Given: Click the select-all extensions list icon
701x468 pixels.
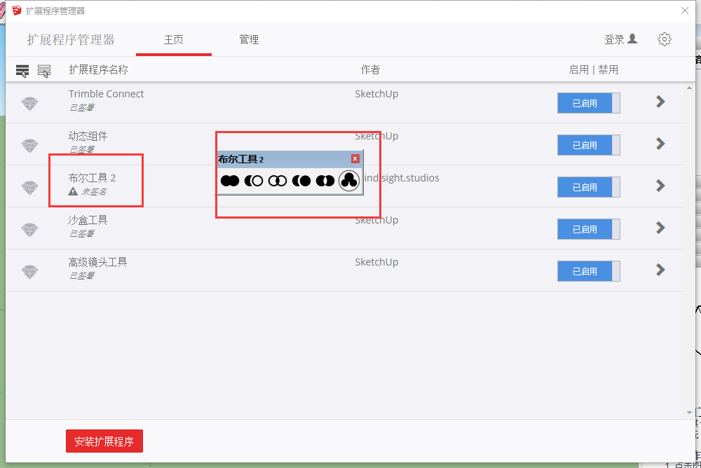Looking at the screenshot, I should (22, 71).
